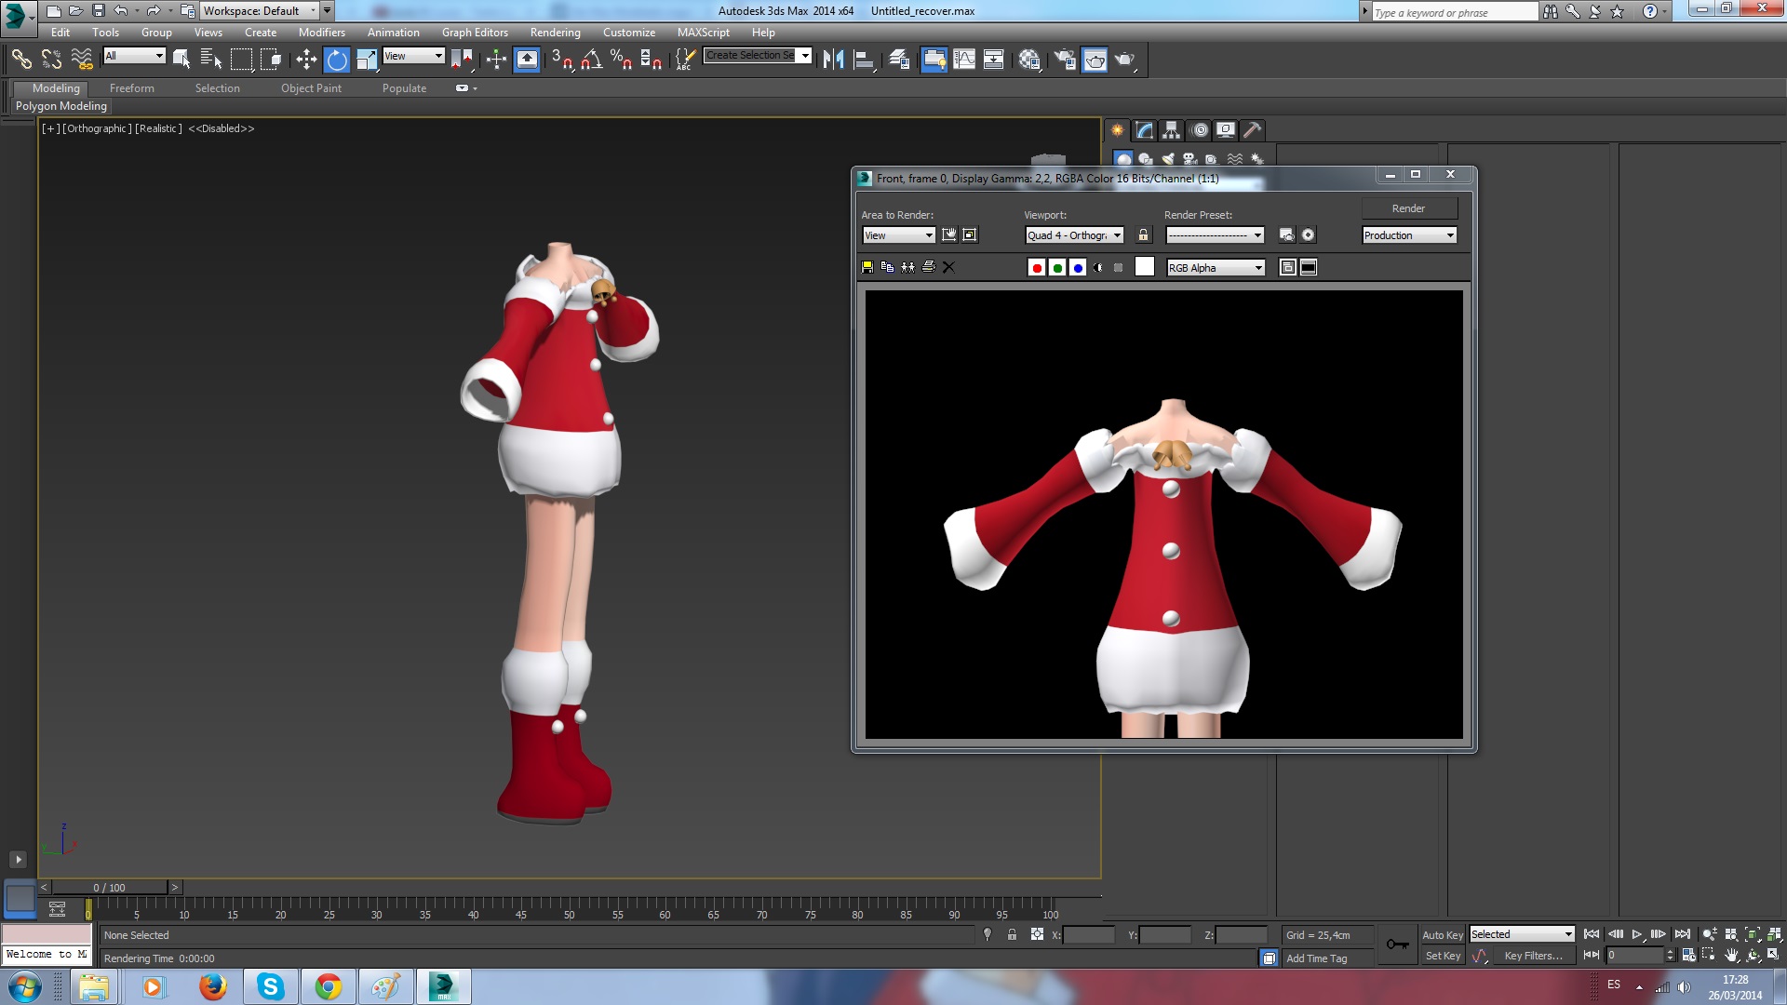Click Clone Rendered Frame Window icon
Viewport: 1787px width, 1005px height.
[x=907, y=267]
